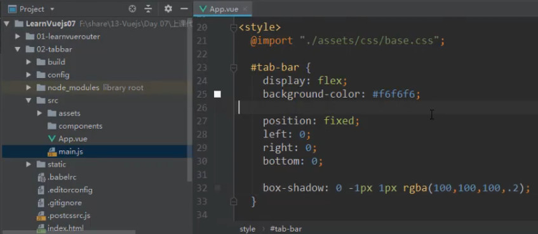Viewport: 538px width, 234px height.
Task: Click the project tree horizontal scrollbar
Action: (x=69, y=232)
